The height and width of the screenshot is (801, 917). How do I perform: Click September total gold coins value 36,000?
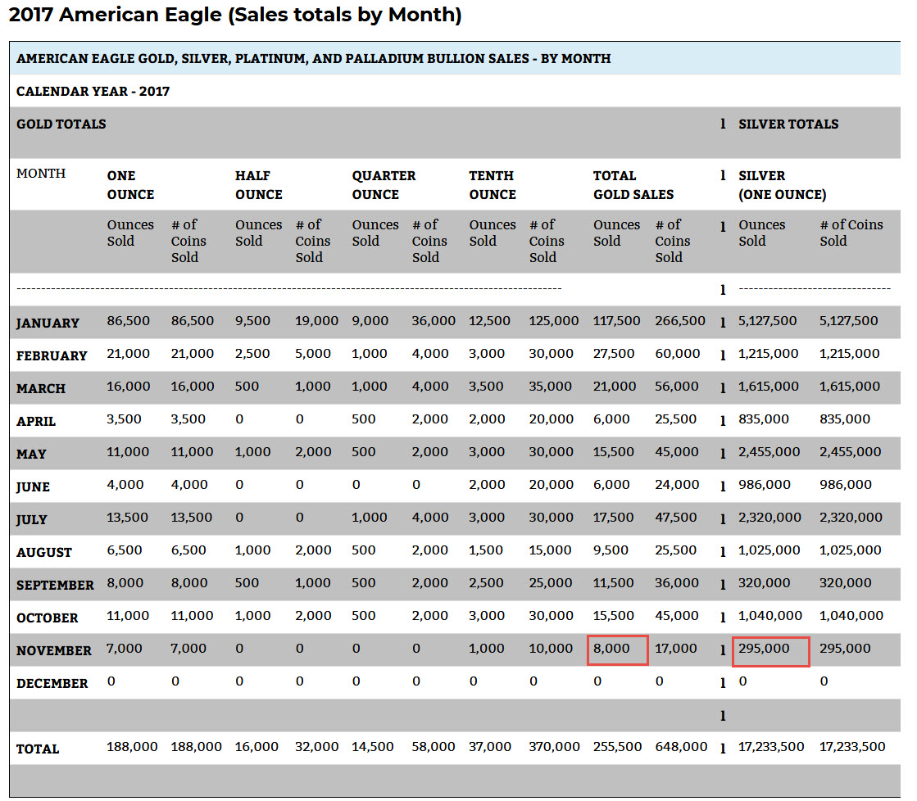[677, 583]
